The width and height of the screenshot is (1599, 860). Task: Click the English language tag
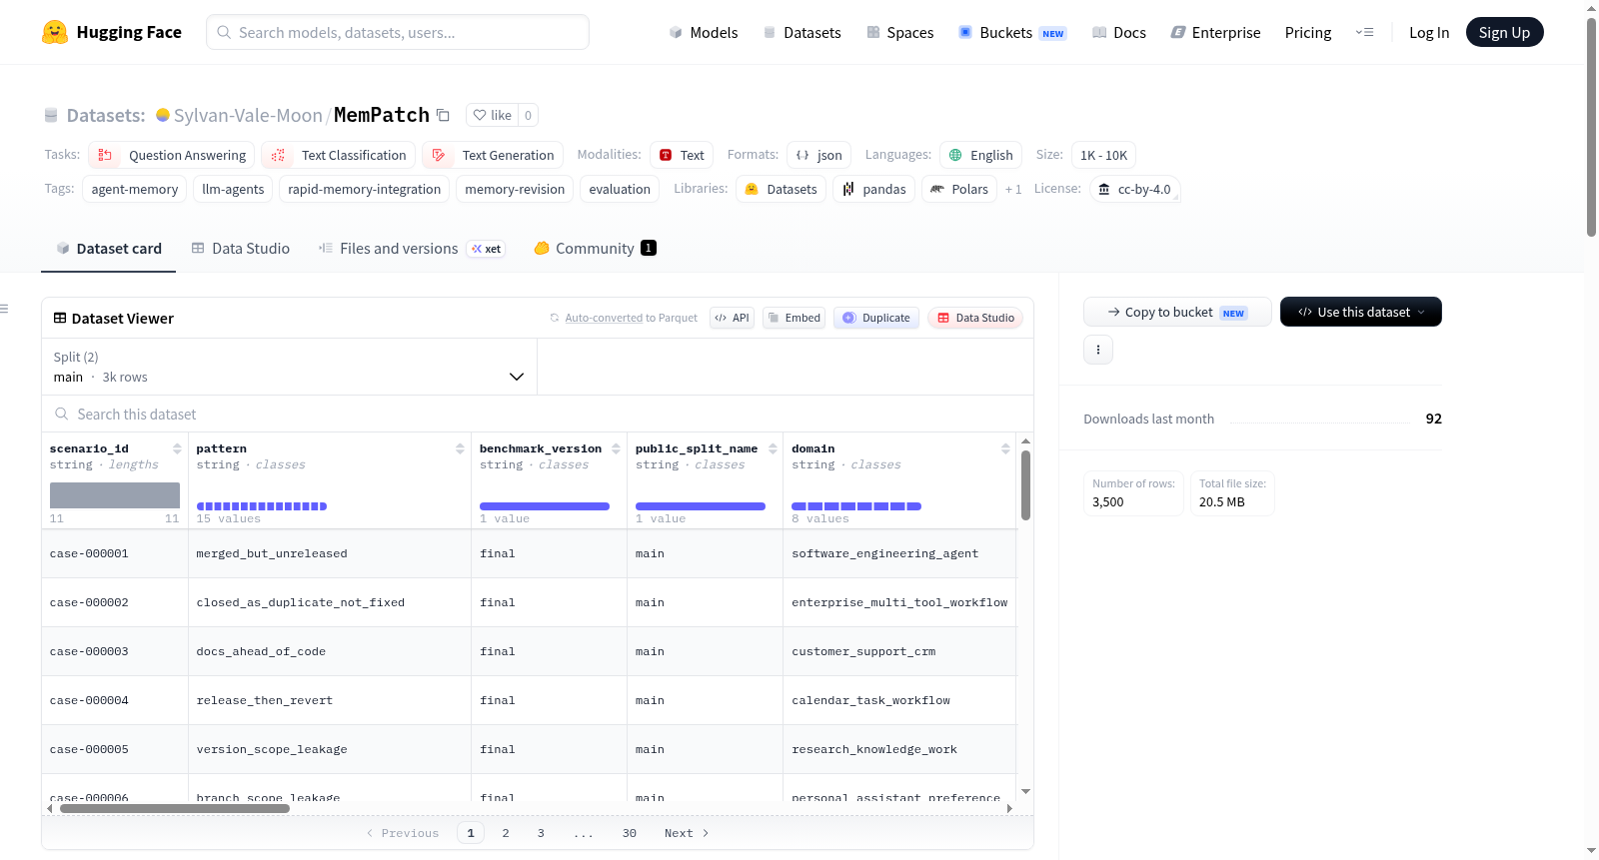[980, 155]
